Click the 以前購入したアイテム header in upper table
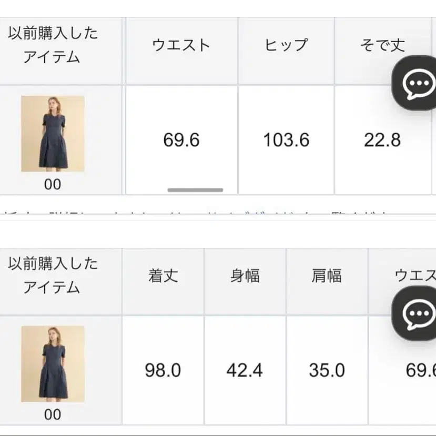436x436 pixels. (x=53, y=45)
